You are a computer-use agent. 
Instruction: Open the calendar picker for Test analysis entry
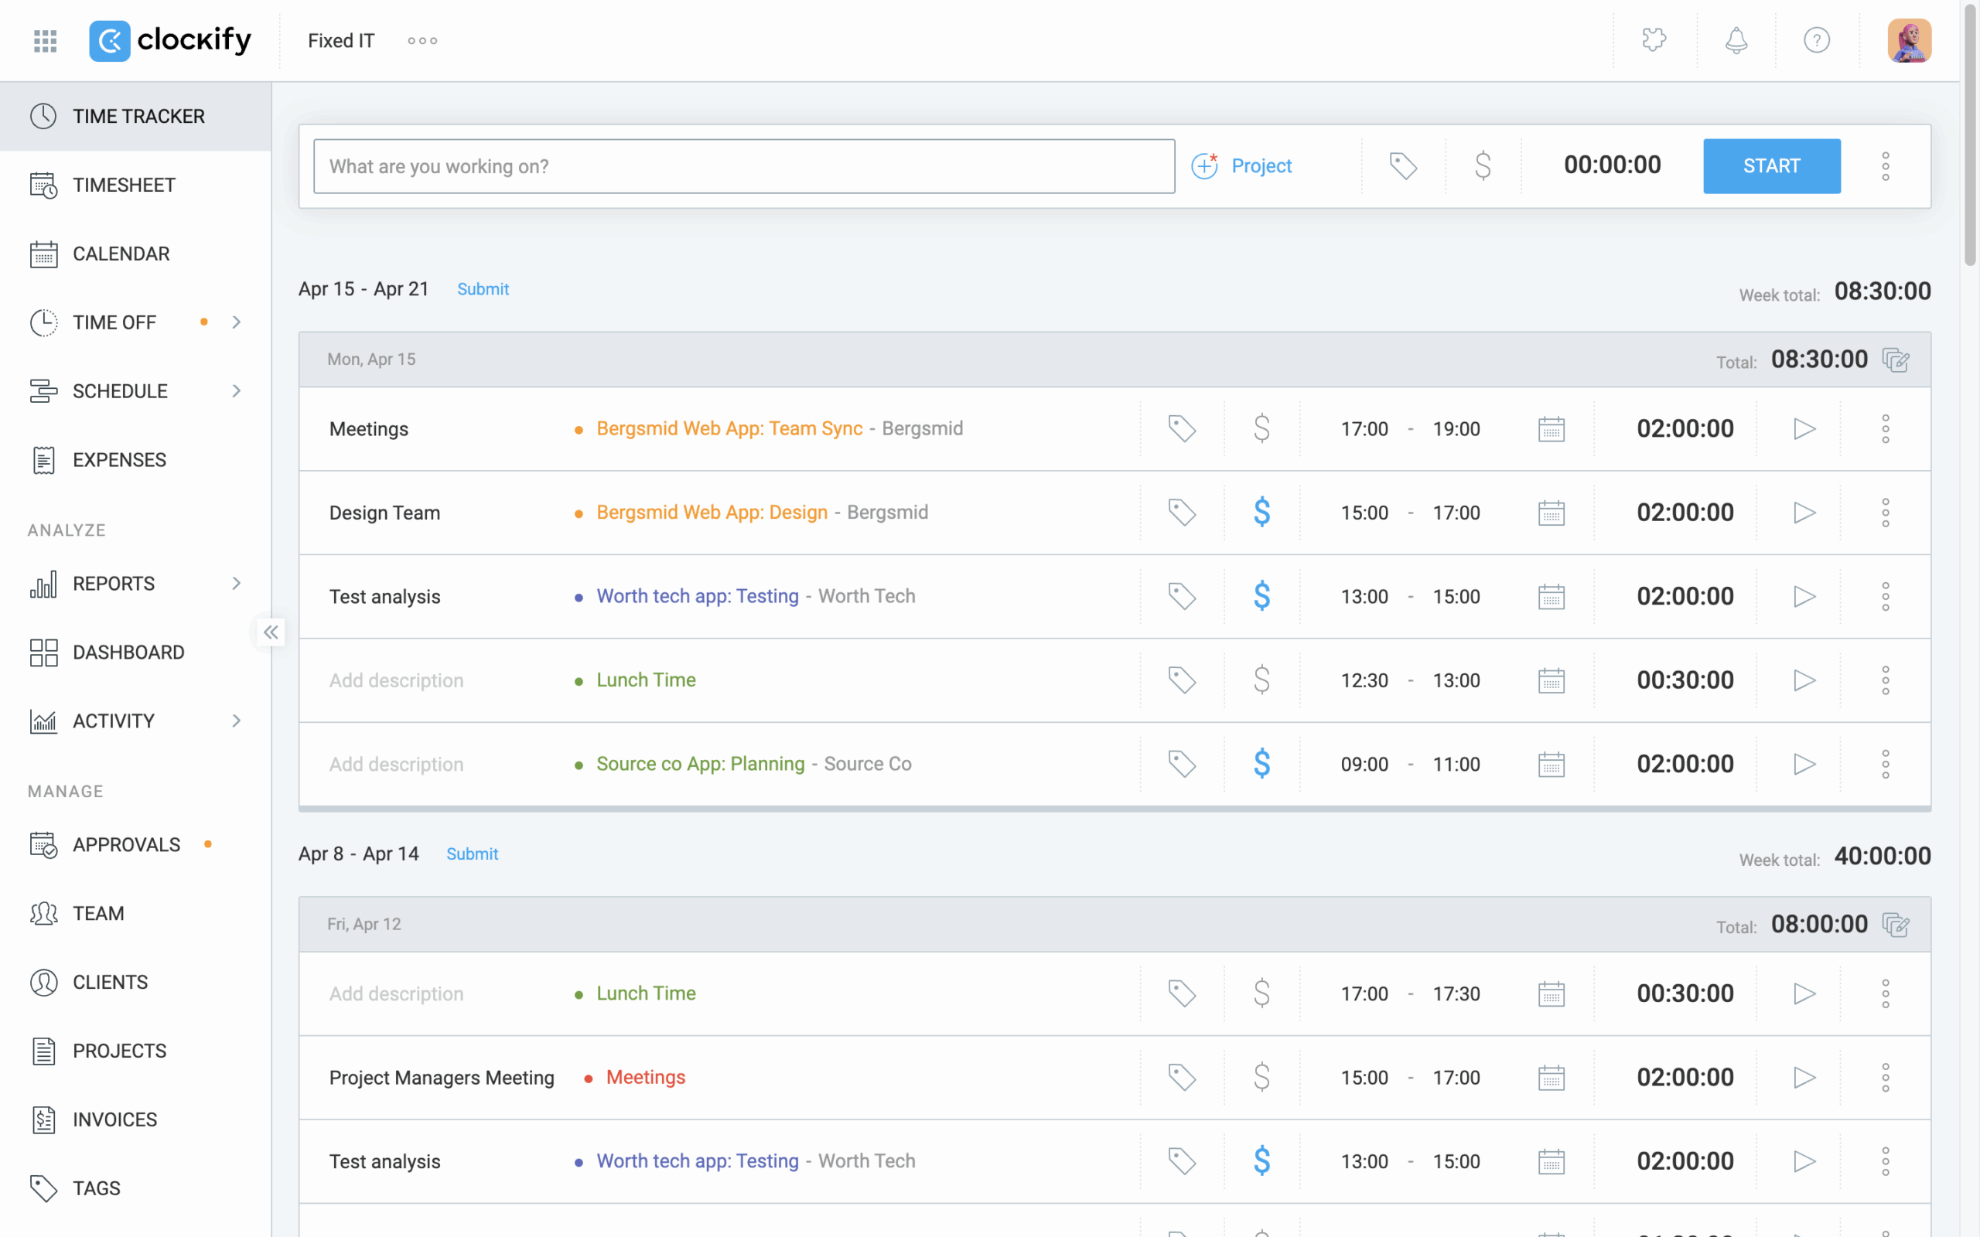coord(1552,595)
